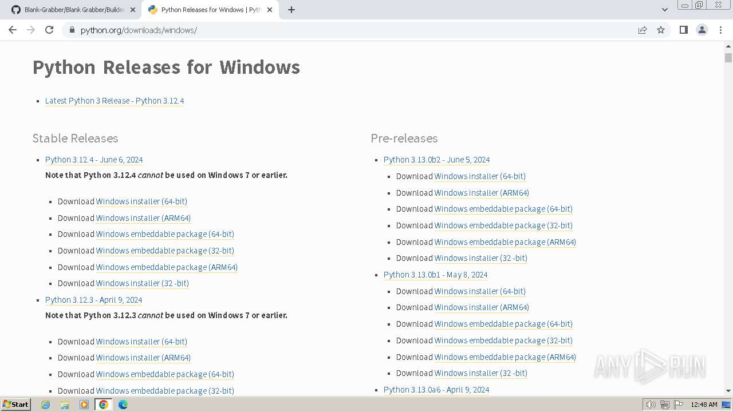Click the page scrollbar down arrow
Viewport: 733px width, 412px height.
(x=728, y=391)
